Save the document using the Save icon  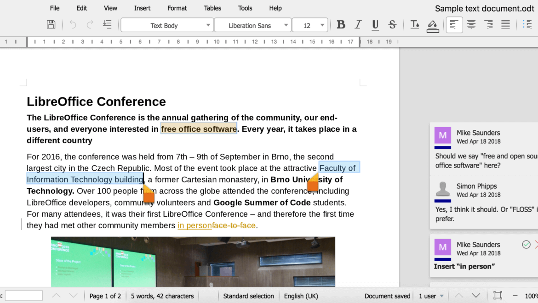click(x=51, y=24)
